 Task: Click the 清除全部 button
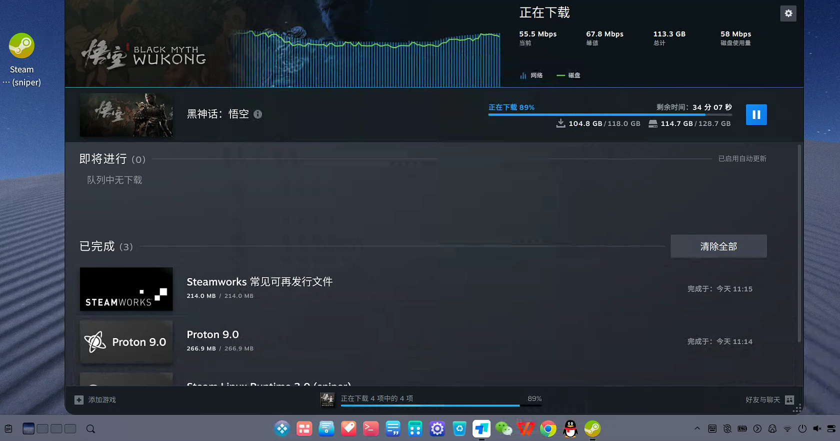(718, 246)
